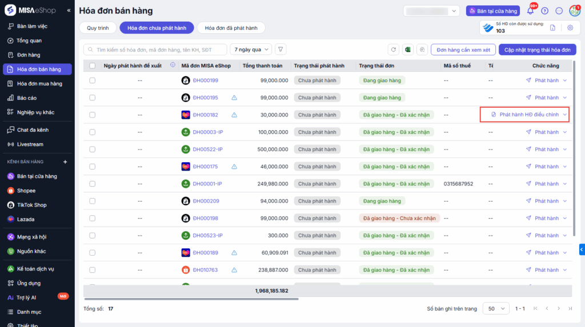Select checkbox for order ĐH000199
Image resolution: width=585 pixels, height=327 pixels.
(92, 80)
